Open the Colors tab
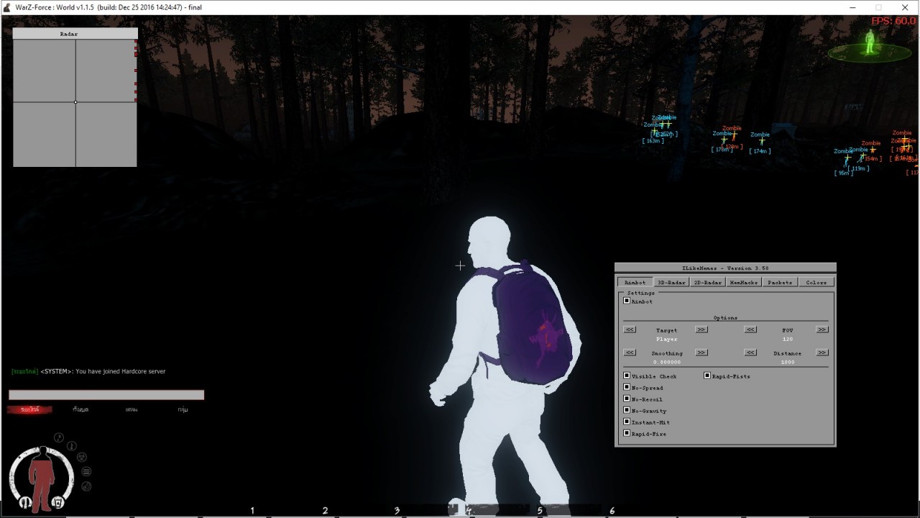 click(x=816, y=282)
